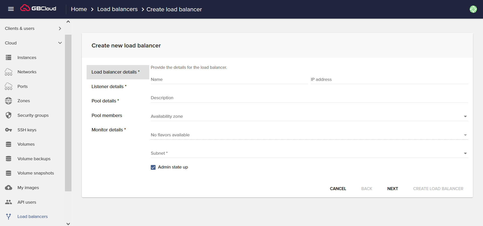Switch to the Pool members step
Screen dimensions: 483x226
click(x=107, y=116)
